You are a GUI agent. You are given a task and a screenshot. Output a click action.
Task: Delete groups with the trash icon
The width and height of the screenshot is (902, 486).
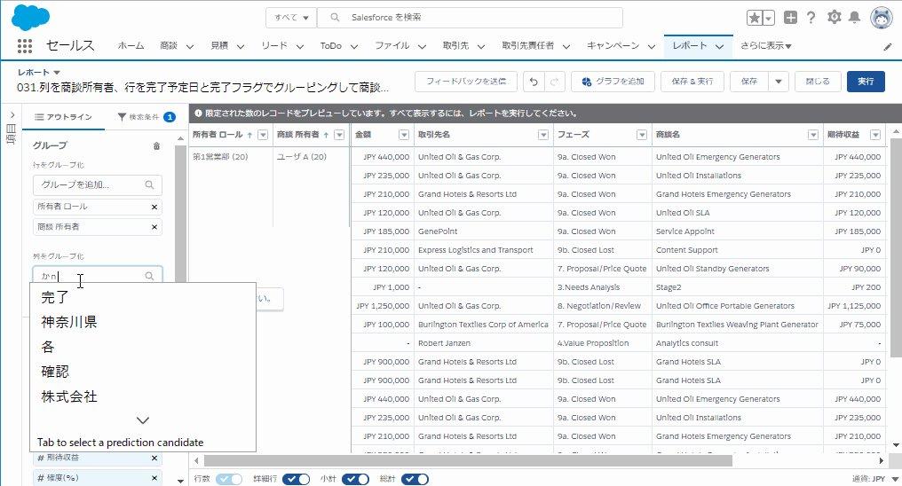[x=156, y=146]
